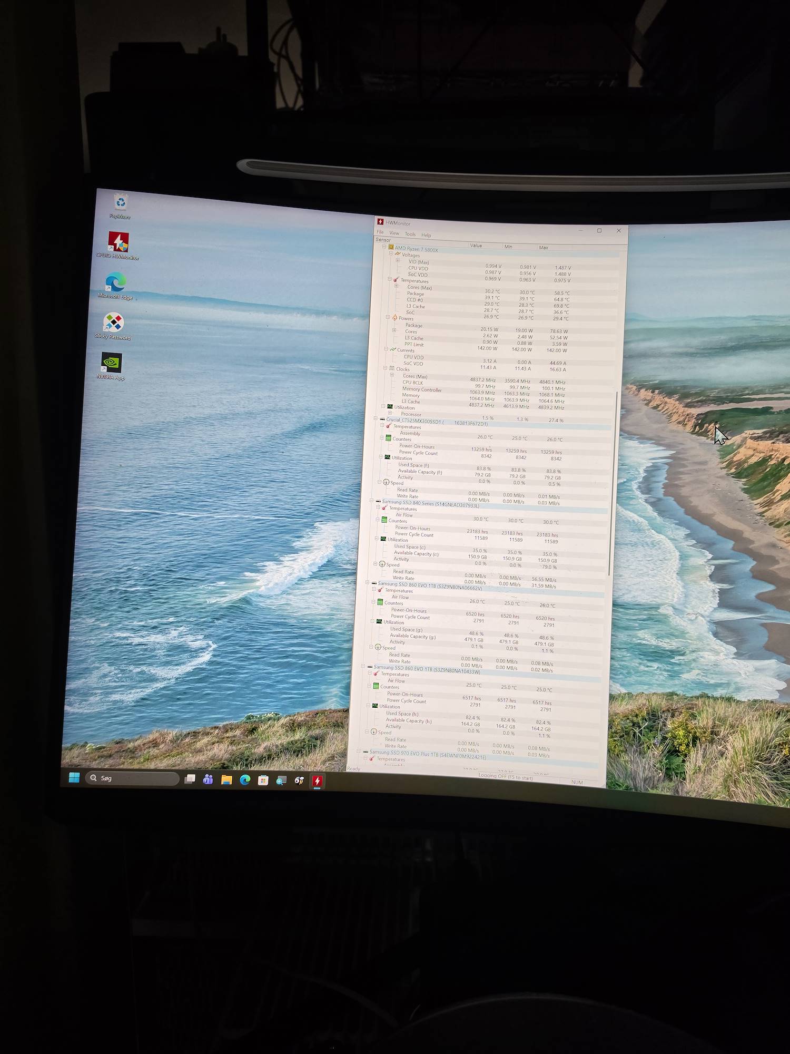
Task: Open File Explorer from taskbar
Action: pos(226,780)
